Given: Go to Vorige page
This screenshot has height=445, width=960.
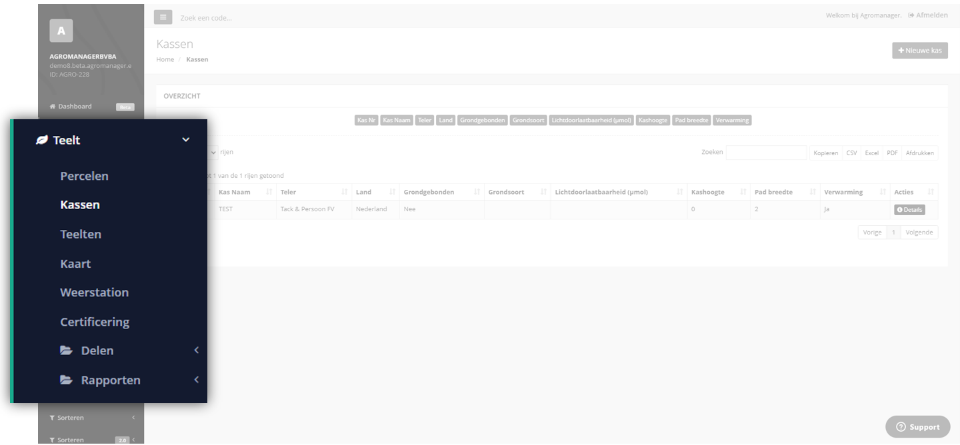Looking at the screenshot, I should tap(872, 232).
